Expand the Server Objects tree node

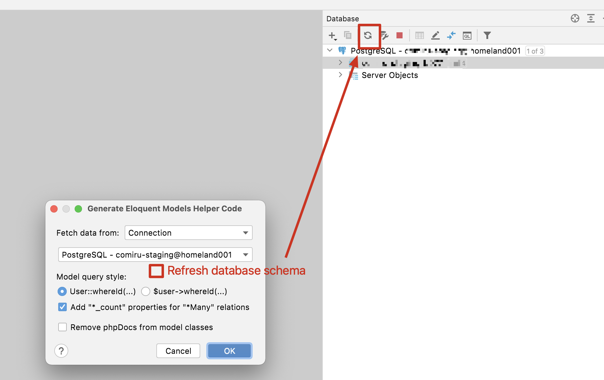(x=340, y=75)
